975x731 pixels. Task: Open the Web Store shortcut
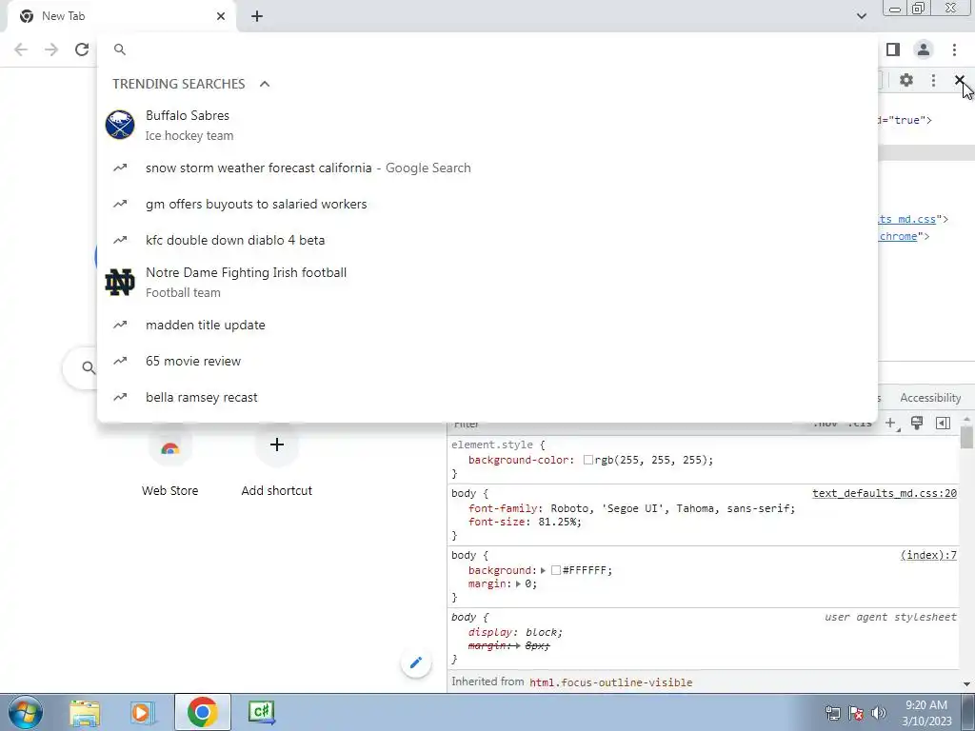[169, 462]
